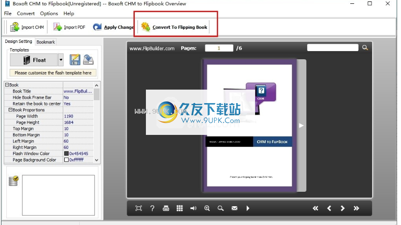
Task: Click the Float template button
Action: point(34,60)
